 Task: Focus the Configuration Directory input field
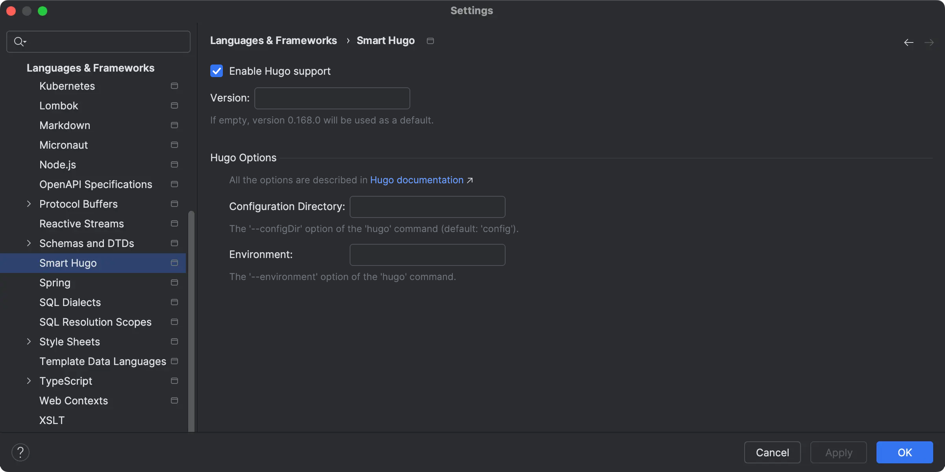coord(428,207)
